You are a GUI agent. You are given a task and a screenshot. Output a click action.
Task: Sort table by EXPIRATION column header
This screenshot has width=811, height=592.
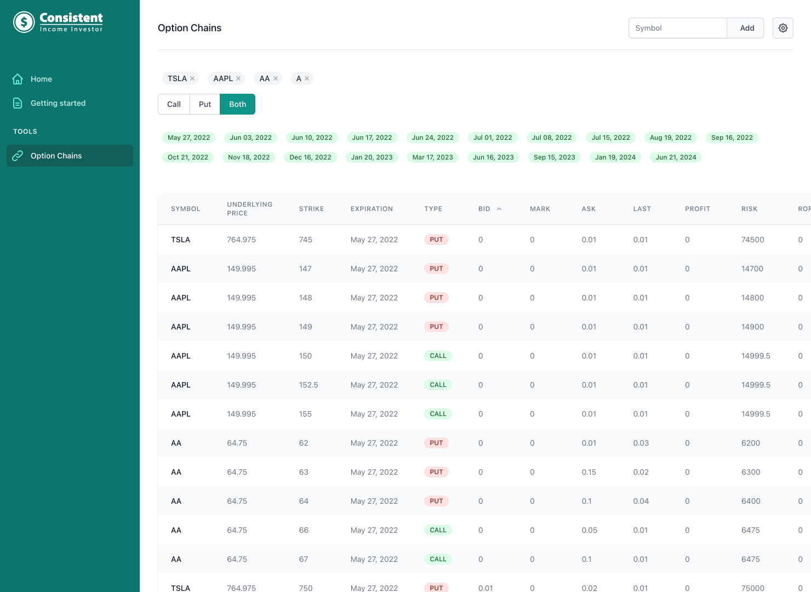pyautogui.click(x=372, y=209)
